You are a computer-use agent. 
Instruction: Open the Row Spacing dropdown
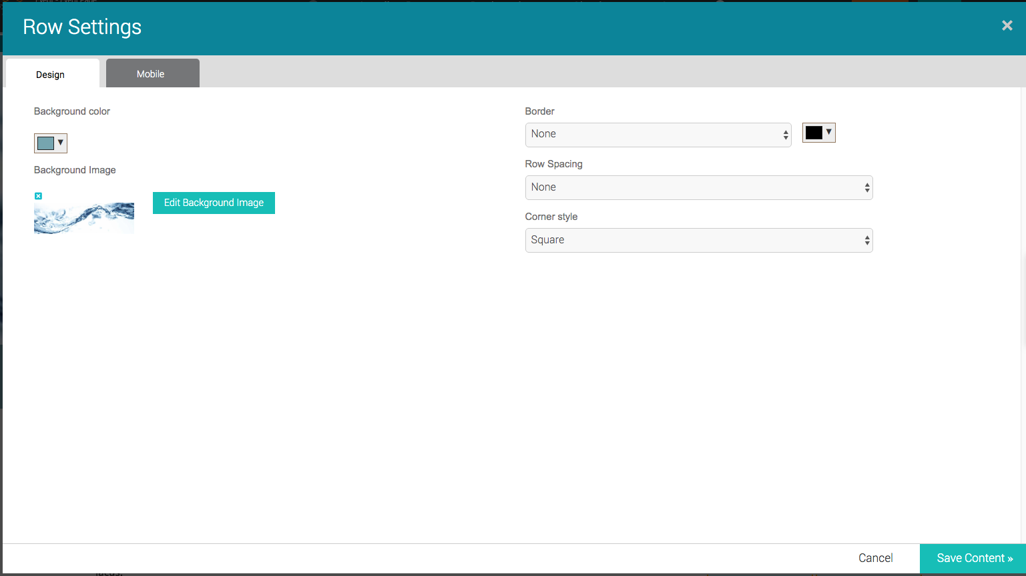[699, 187]
